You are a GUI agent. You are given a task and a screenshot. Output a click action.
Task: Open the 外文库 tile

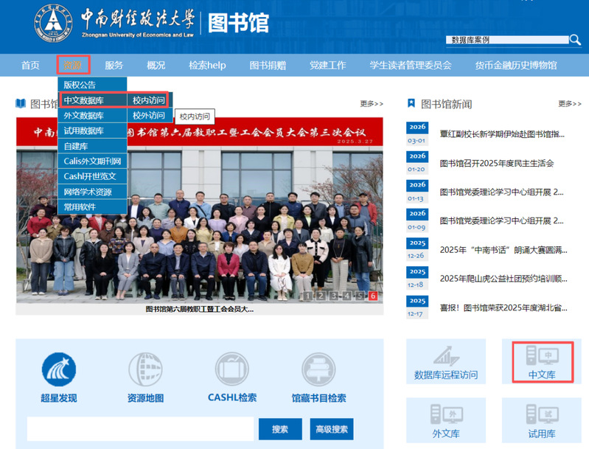[x=446, y=419]
